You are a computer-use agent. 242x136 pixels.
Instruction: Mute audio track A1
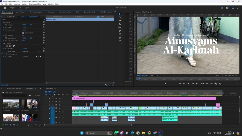click(x=59, y=112)
